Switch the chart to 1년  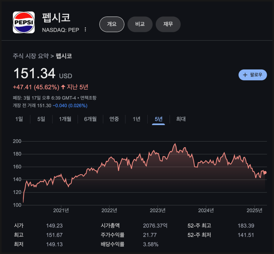click(136, 119)
